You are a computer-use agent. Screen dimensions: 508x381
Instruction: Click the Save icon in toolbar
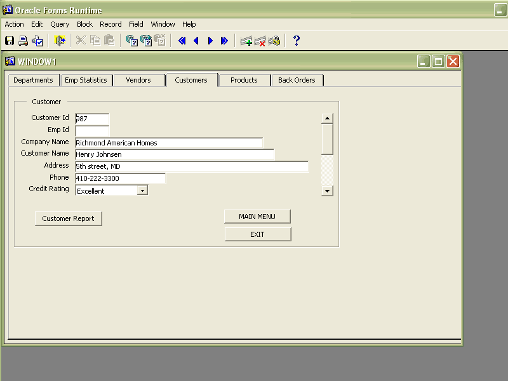coord(10,41)
